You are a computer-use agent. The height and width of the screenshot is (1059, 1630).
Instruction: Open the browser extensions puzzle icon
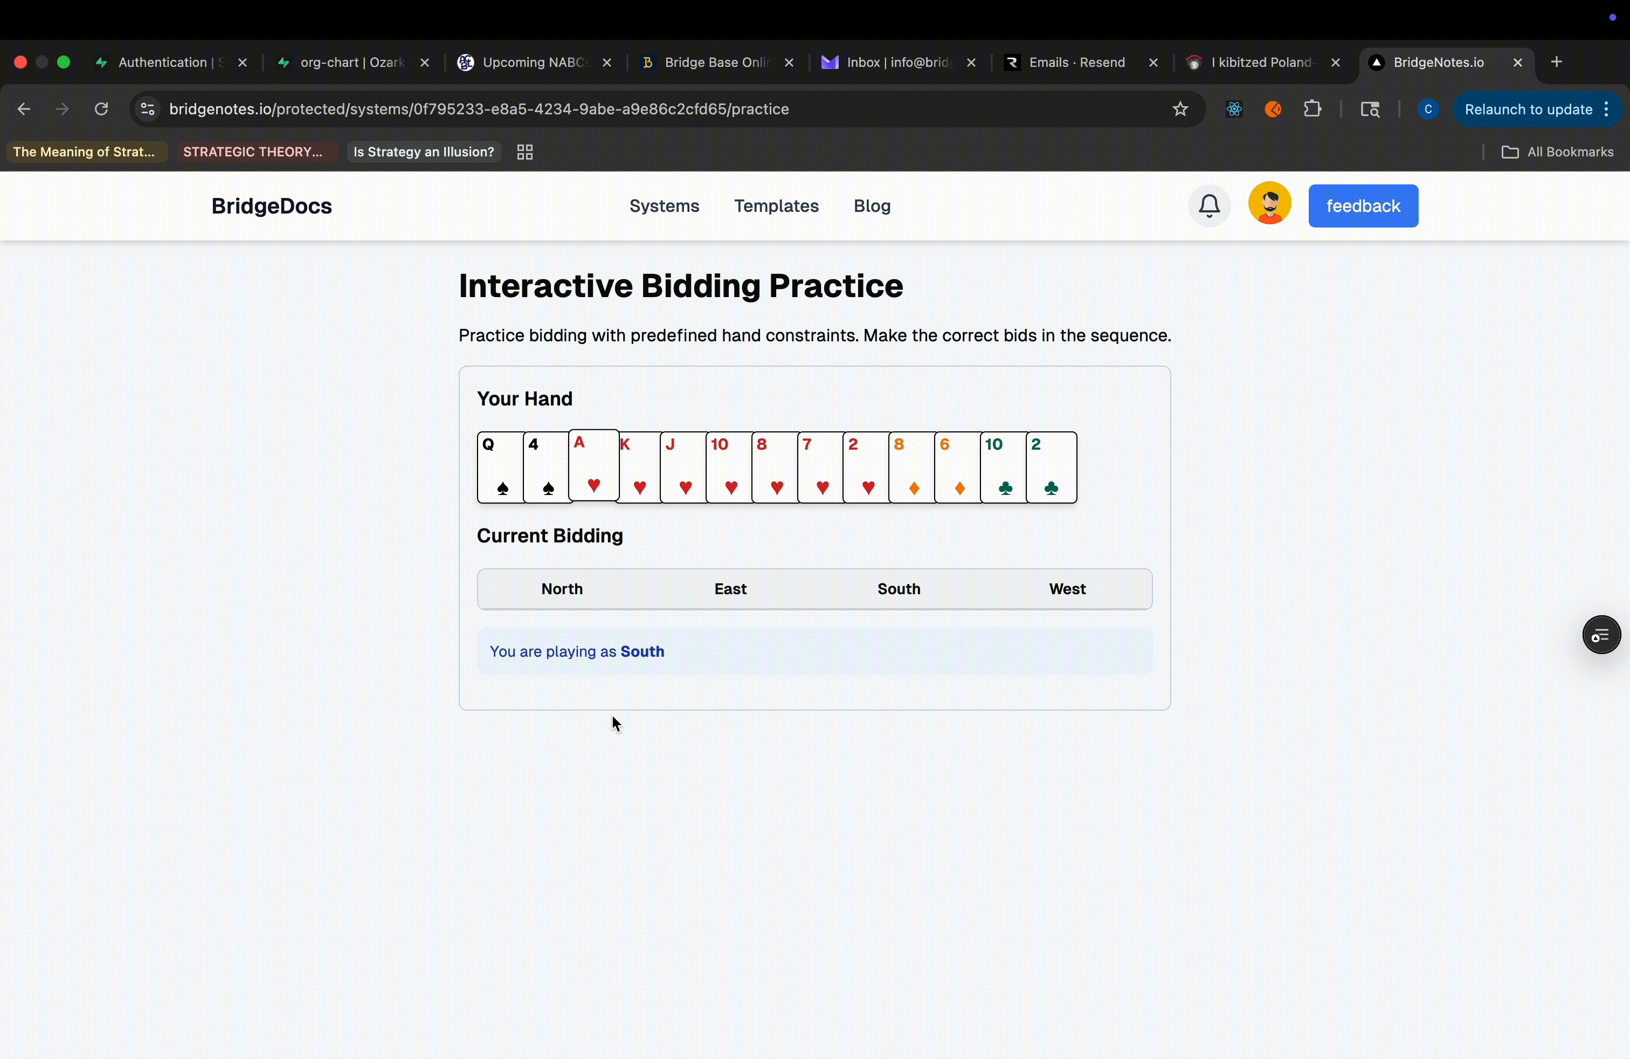click(1312, 109)
